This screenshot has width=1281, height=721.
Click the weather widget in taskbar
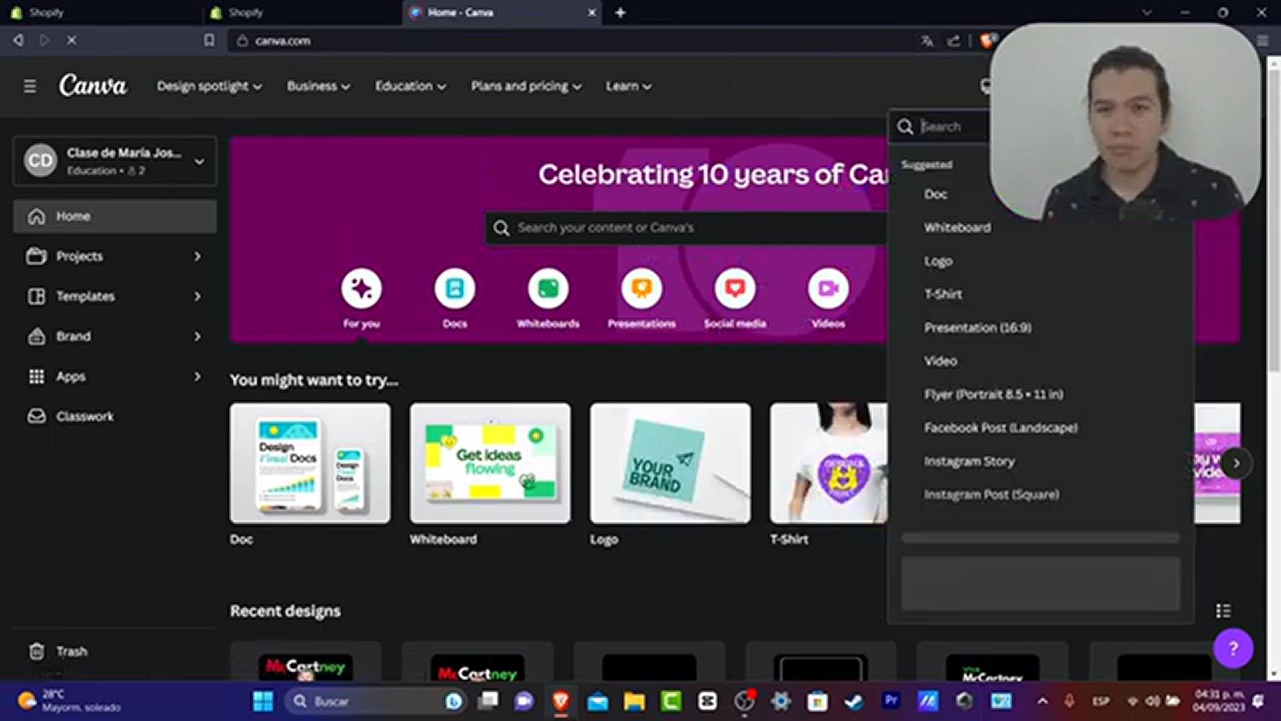click(x=69, y=701)
